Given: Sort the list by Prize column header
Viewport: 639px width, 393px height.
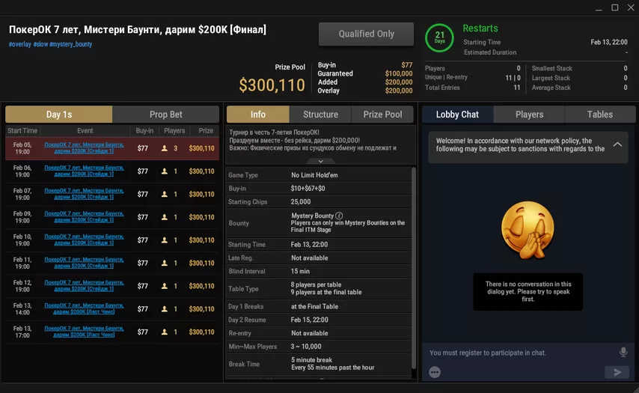Looking at the screenshot, I should click(206, 131).
